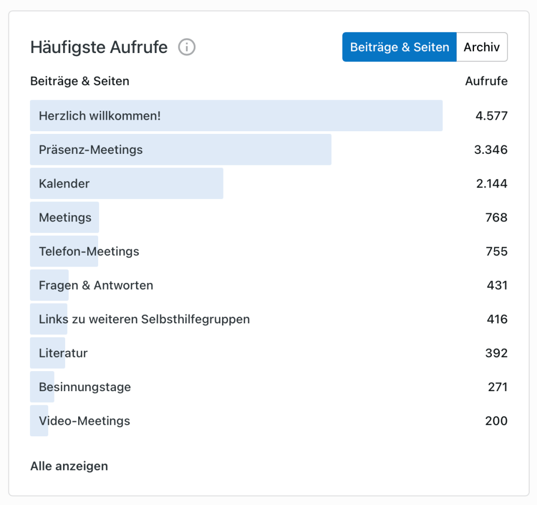
Task: Click the Alle anzeigen link
Action: (x=69, y=466)
